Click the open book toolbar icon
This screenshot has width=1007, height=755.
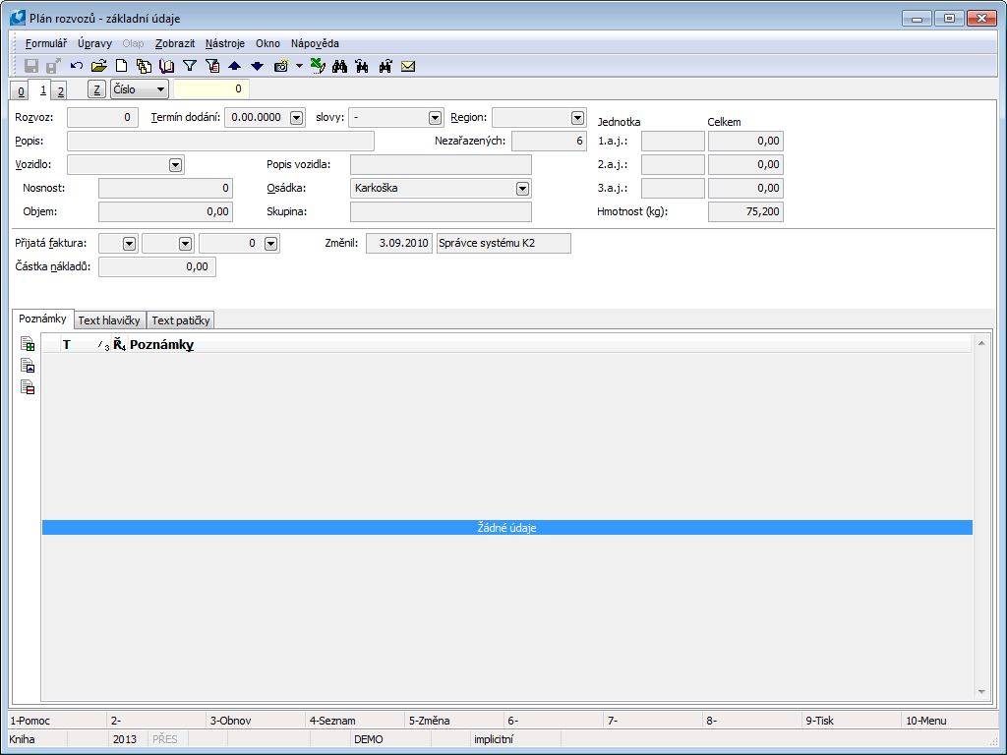pyautogui.click(x=166, y=66)
